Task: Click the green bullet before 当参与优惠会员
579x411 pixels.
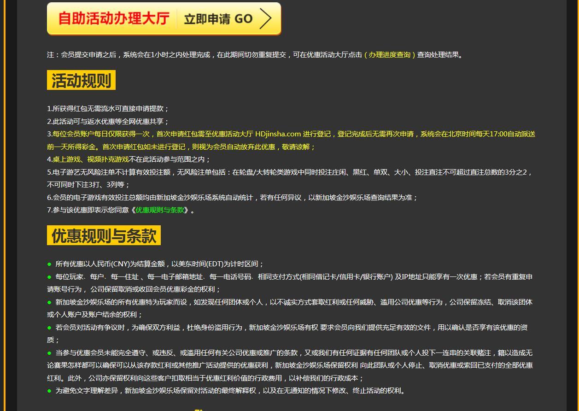Action: 49,353
